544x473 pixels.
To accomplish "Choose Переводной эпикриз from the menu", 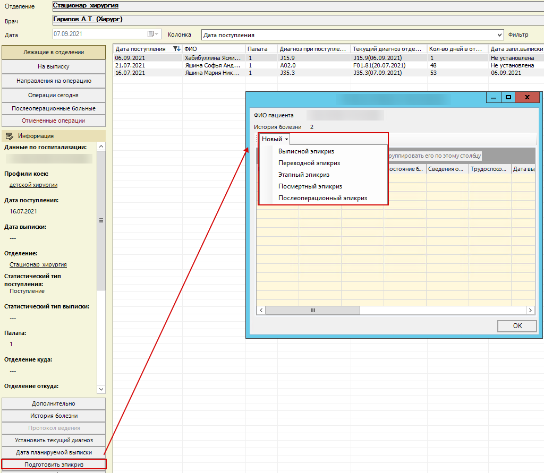I will tap(309, 163).
